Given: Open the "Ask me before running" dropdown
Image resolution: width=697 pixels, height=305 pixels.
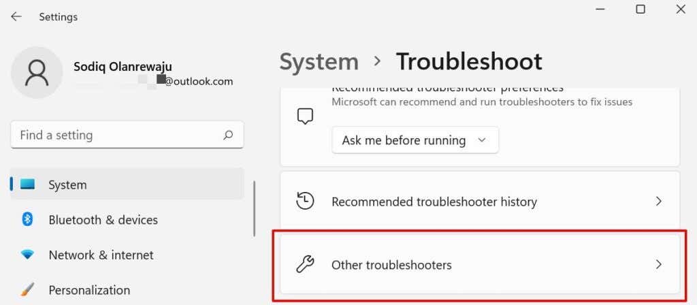Looking at the screenshot, I should coord(415,140).
